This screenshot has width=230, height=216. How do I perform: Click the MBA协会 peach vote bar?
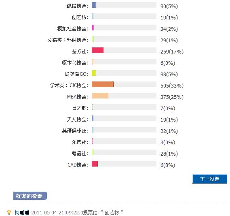click(x=100, y=96)
